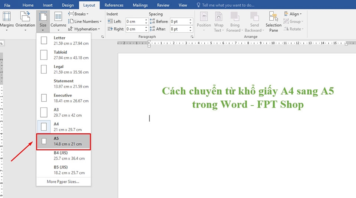356x198 pixels.
Task: Select Legal paper size
Action: click(x=63, y=69)
